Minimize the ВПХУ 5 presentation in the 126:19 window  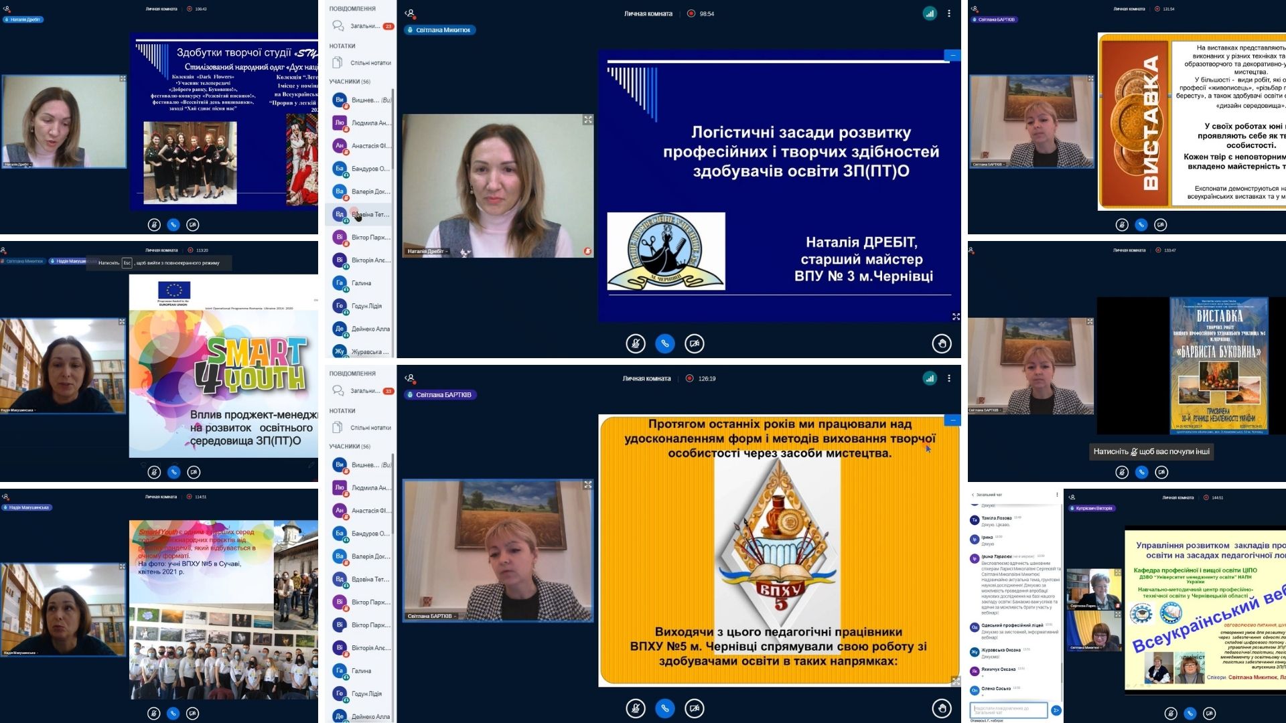pyautogui.click(x=952, y=420)
